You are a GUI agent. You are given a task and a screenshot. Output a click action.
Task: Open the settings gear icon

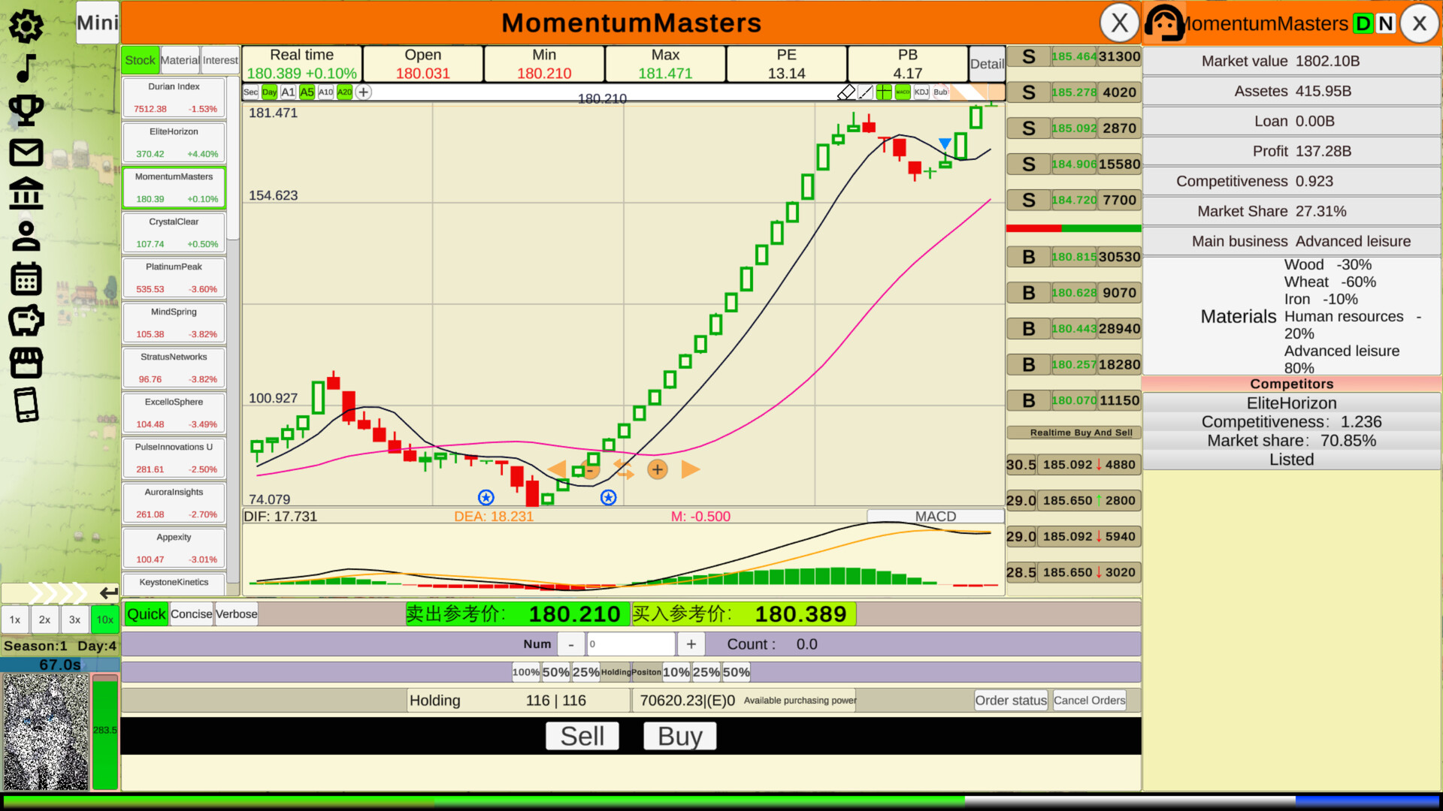(x=26, y=26)
